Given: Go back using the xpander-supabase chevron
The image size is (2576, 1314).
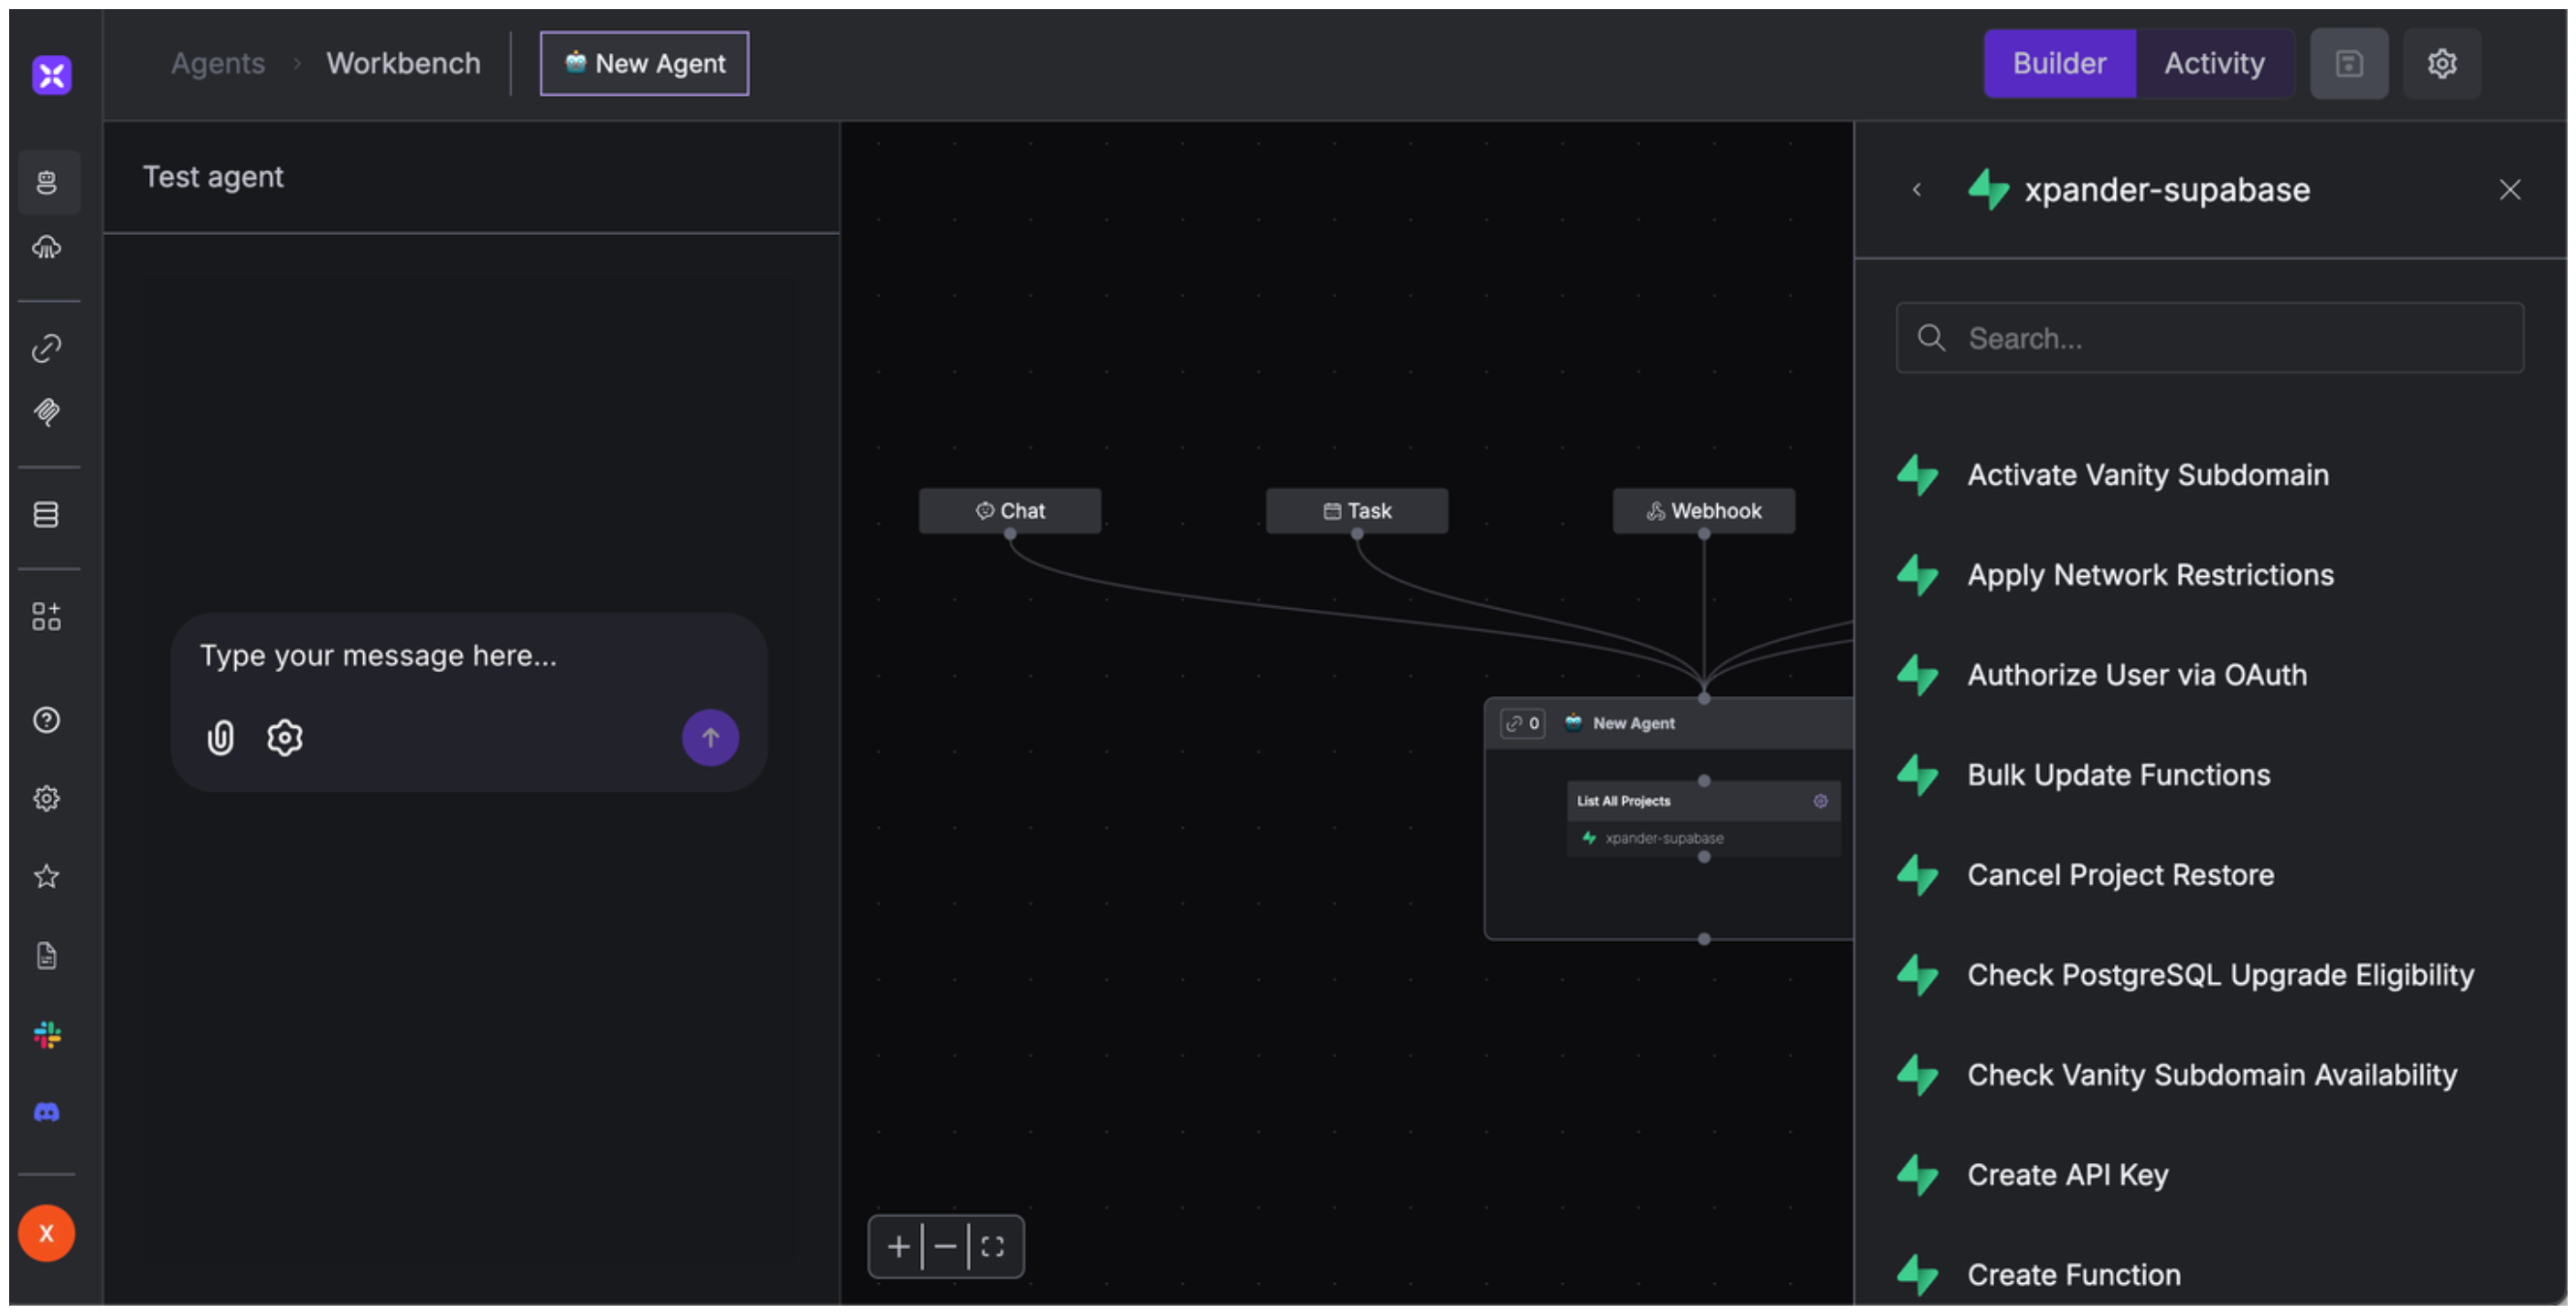Looking at the screenshot, I should pos(1916,190).
